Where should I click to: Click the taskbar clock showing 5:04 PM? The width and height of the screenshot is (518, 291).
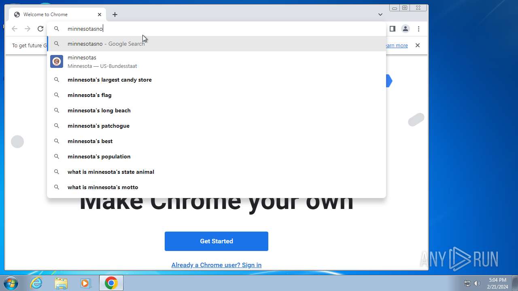point(497,283)
